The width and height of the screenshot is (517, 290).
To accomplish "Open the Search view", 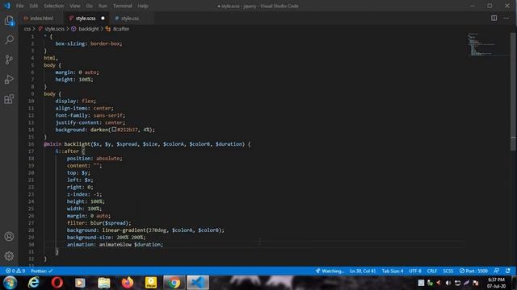I will pos(9,39).
